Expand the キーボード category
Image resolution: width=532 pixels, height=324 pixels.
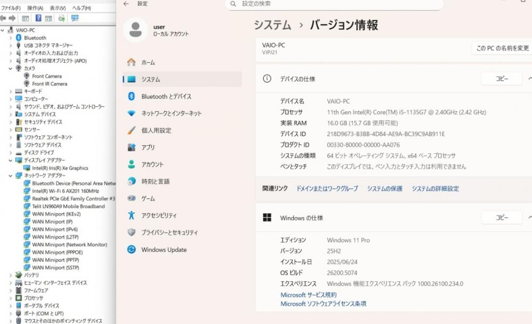point(11,92)
